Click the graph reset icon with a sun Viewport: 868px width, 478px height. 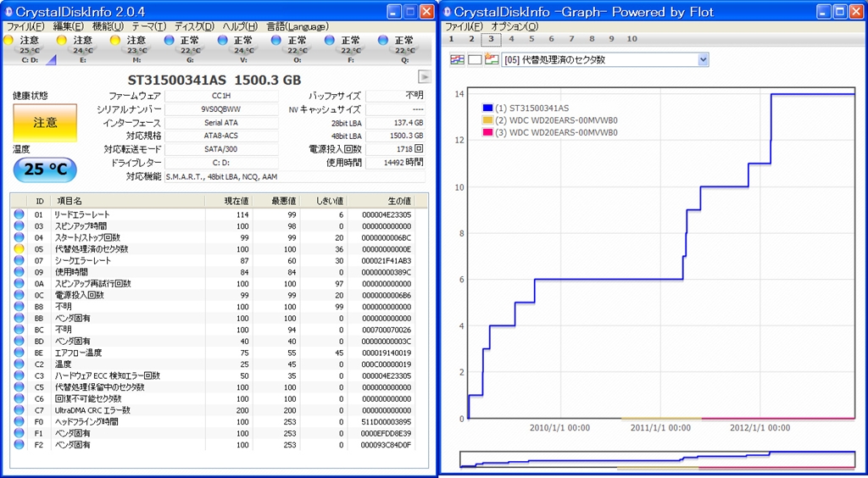[492, 59]
